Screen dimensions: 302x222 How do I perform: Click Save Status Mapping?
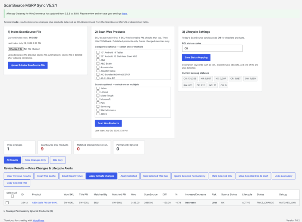pos(196,57)
